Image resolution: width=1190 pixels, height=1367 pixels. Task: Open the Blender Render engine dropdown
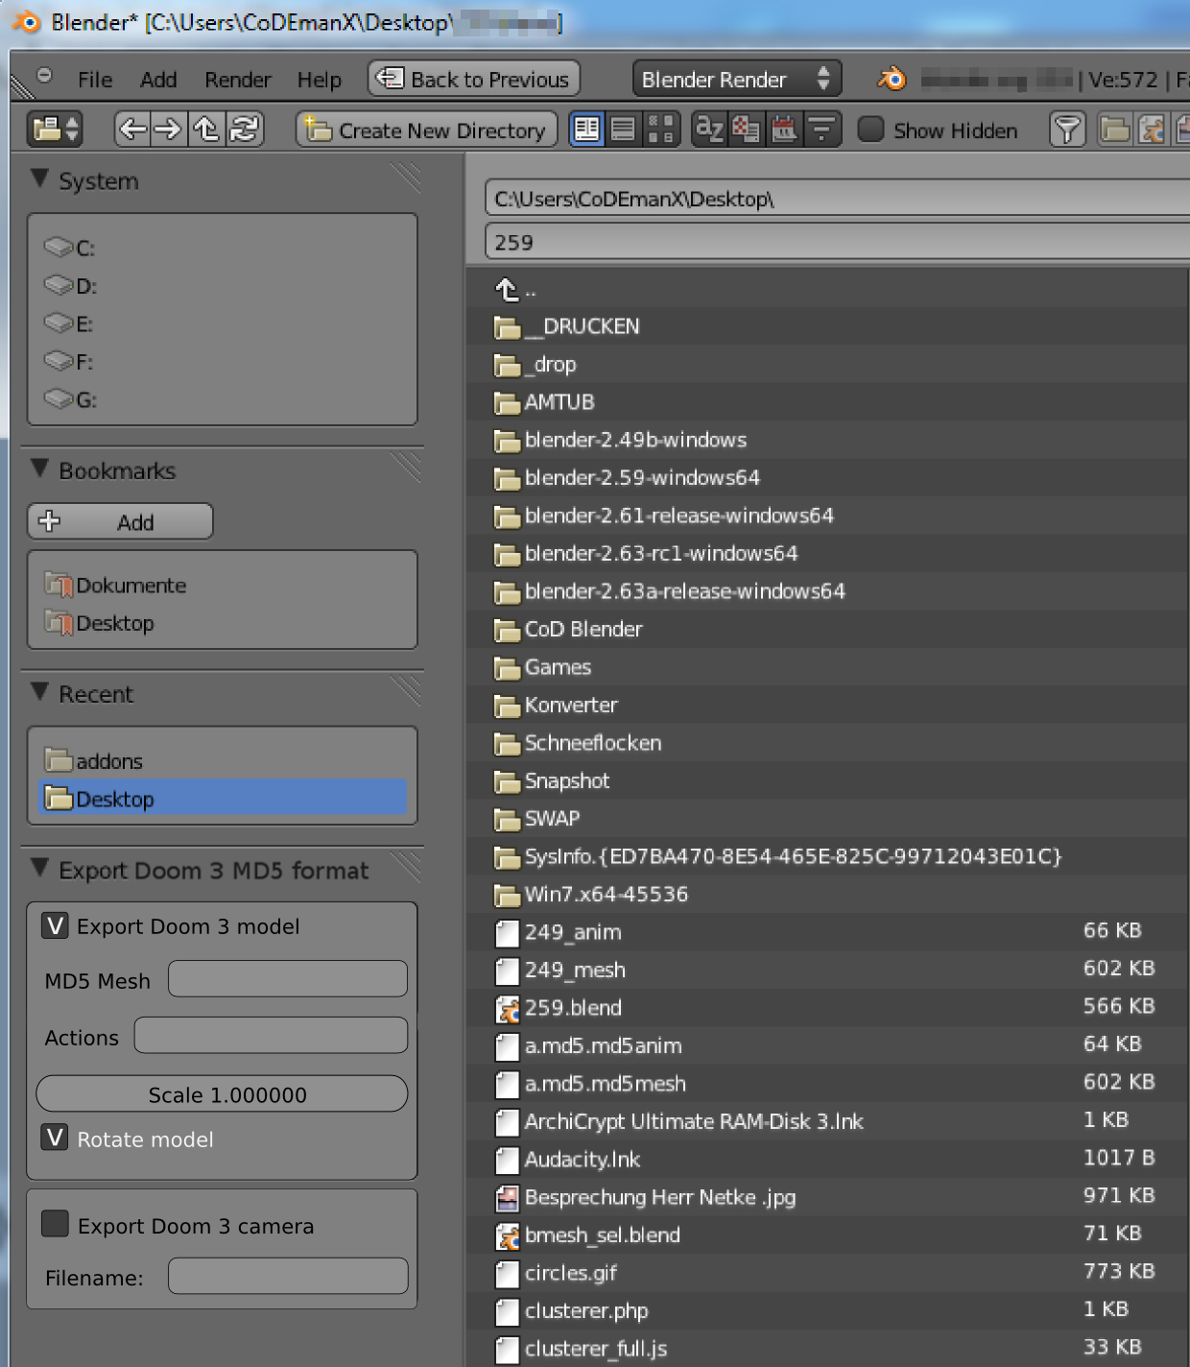click(x=736, y=79)
